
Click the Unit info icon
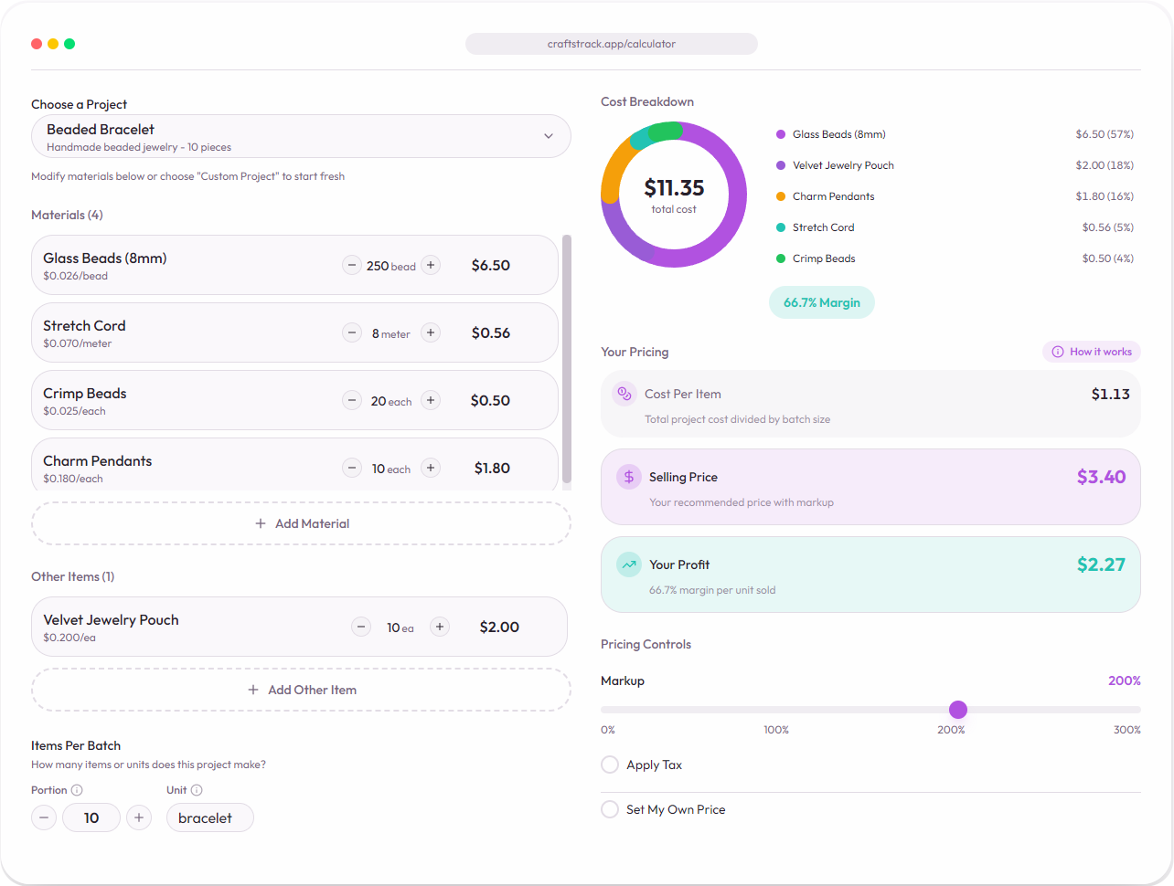click(x=197, y=790)
